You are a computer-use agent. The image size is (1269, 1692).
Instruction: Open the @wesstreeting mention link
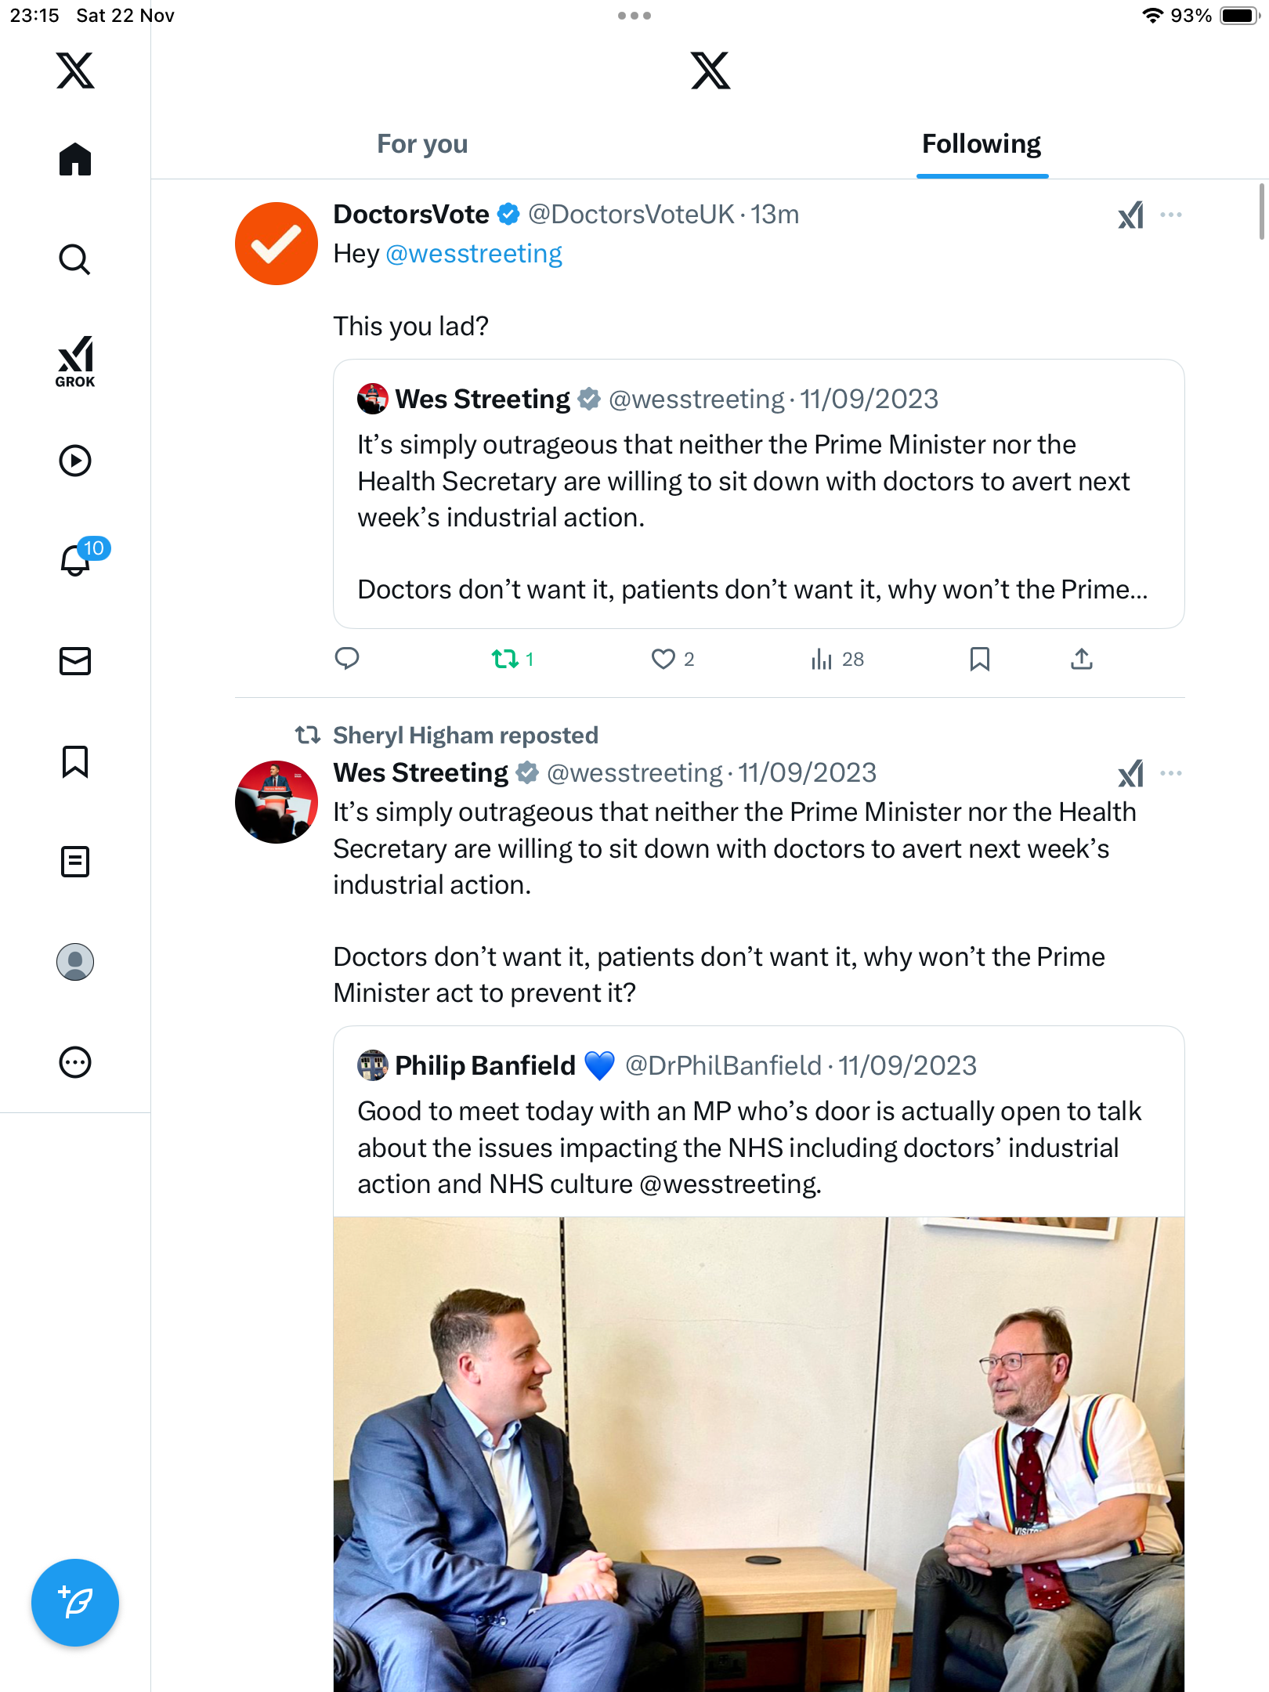tap(474, 254)
